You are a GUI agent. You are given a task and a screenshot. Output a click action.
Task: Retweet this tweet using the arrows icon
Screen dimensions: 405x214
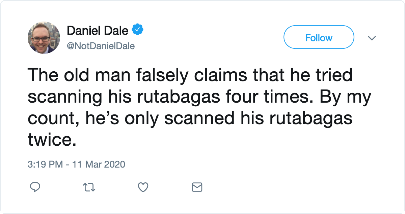pos(89,187)
